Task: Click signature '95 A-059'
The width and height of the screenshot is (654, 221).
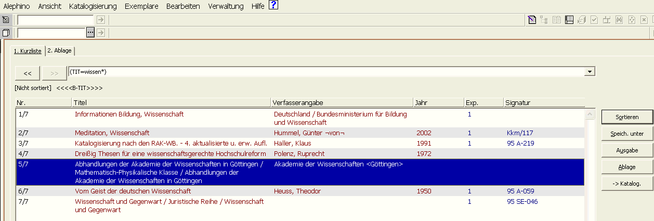Action: (x=521, y=191)
